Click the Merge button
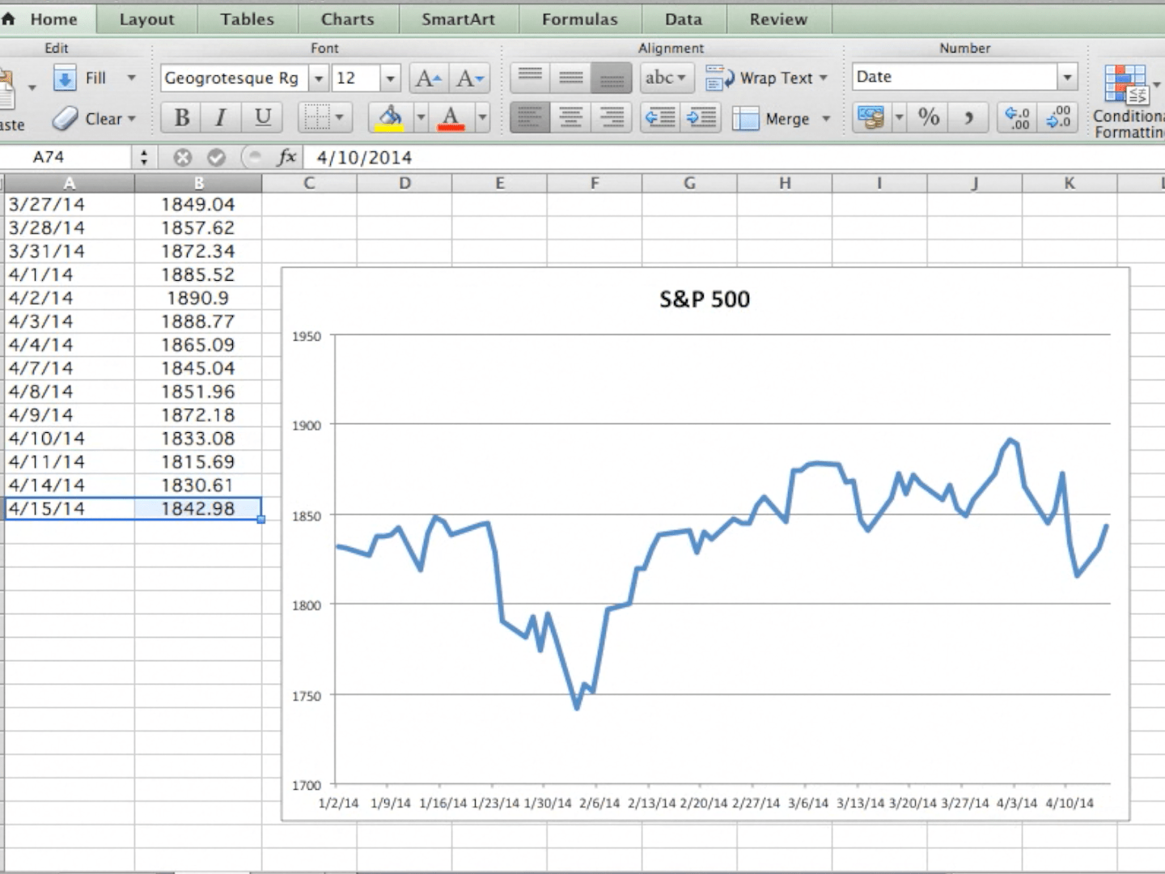Image resolution: width=1165 pixels, height=874 pixels. coord(775,118)
